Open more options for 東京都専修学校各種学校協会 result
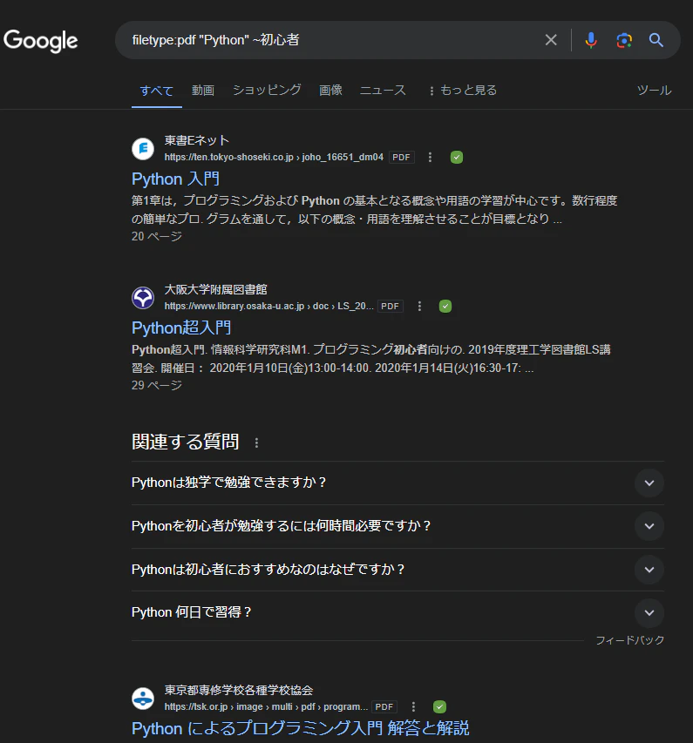Viewport: 693px width, 743px height. [x=413, y=707]
